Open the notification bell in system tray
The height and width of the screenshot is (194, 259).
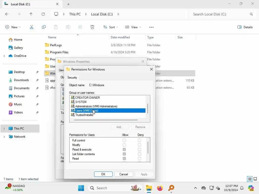coord(242,188)
